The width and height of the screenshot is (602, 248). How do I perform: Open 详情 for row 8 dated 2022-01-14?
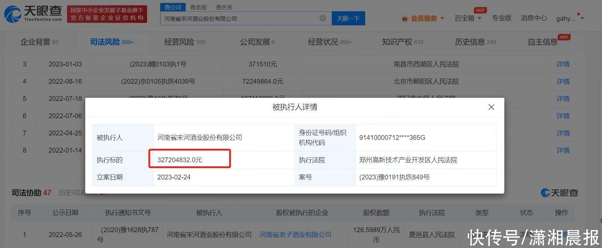563,150
